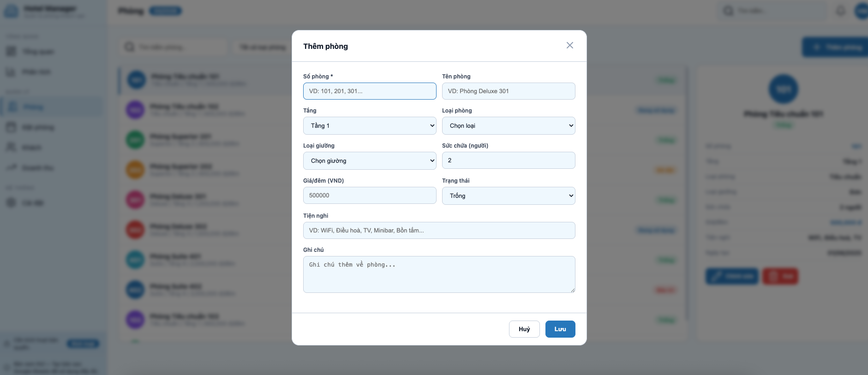Viewport: 868px width, 375px height.
Task: Click the notification bell icon
Action: (841, 11)
